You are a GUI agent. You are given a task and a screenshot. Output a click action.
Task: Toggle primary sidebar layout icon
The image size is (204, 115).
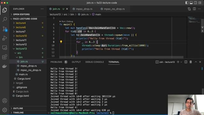click(x=187, y=3)
